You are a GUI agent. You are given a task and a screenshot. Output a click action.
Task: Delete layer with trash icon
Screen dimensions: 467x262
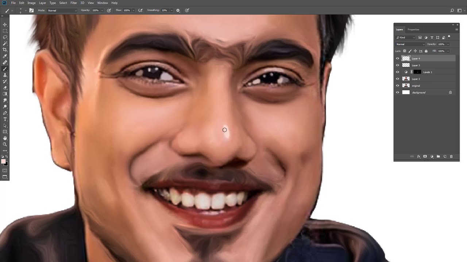point(451,156)
